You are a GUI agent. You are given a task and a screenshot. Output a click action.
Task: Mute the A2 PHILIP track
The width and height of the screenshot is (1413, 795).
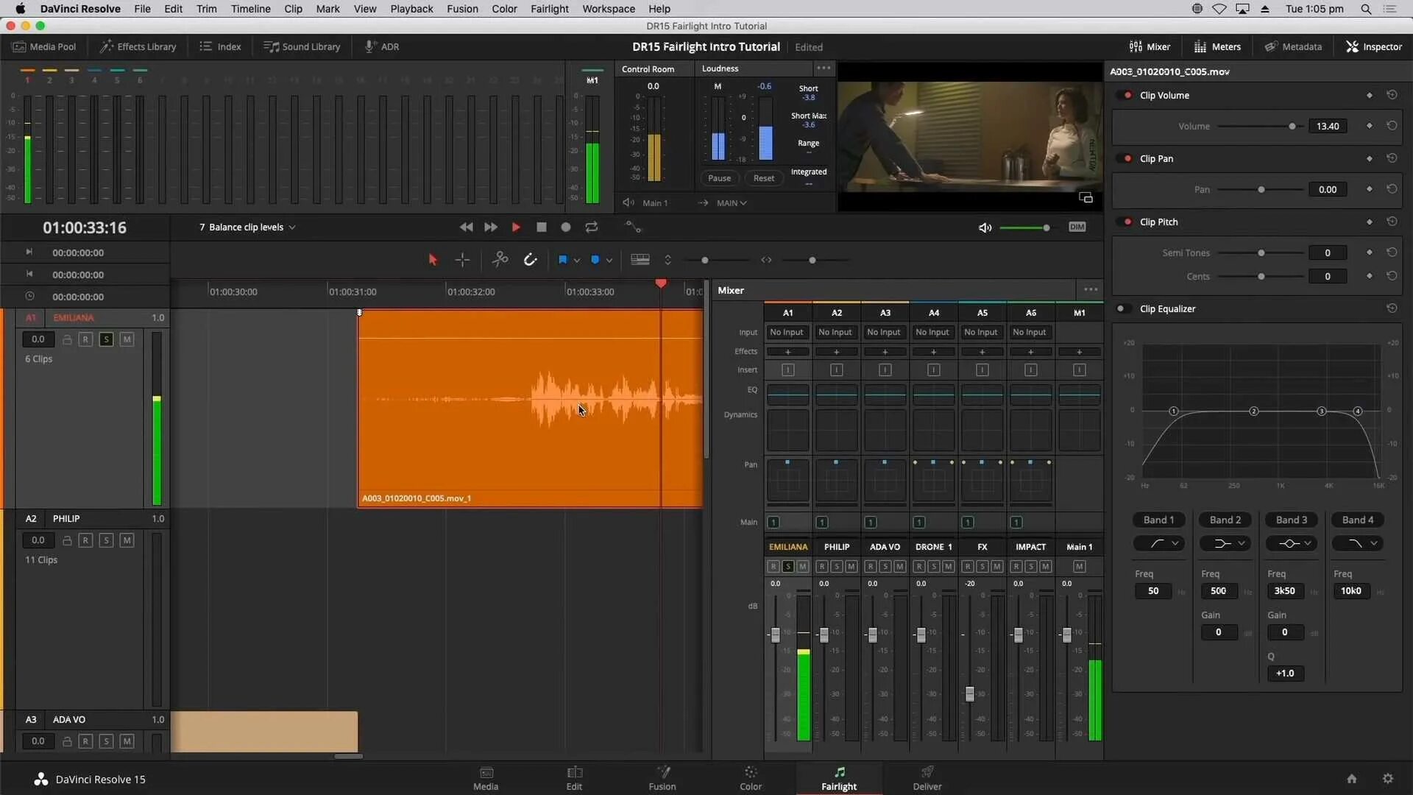pos(127,540)
